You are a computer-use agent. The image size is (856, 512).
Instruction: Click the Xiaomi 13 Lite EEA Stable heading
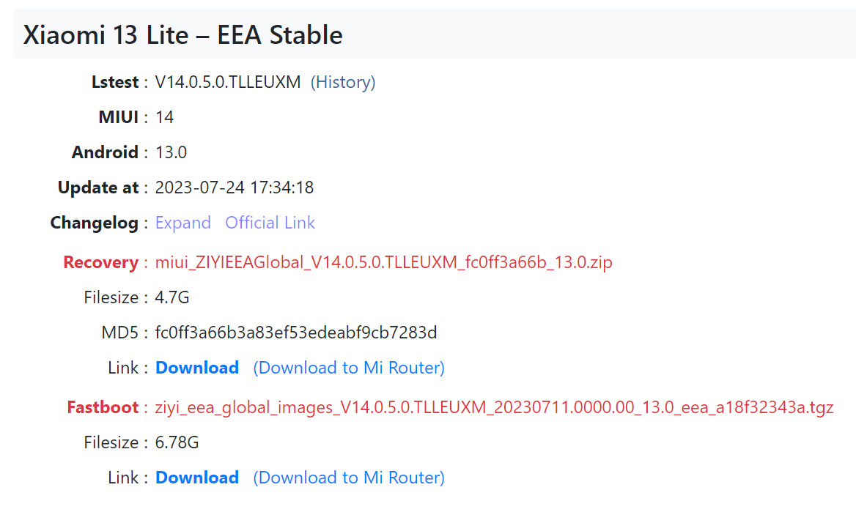183,35
